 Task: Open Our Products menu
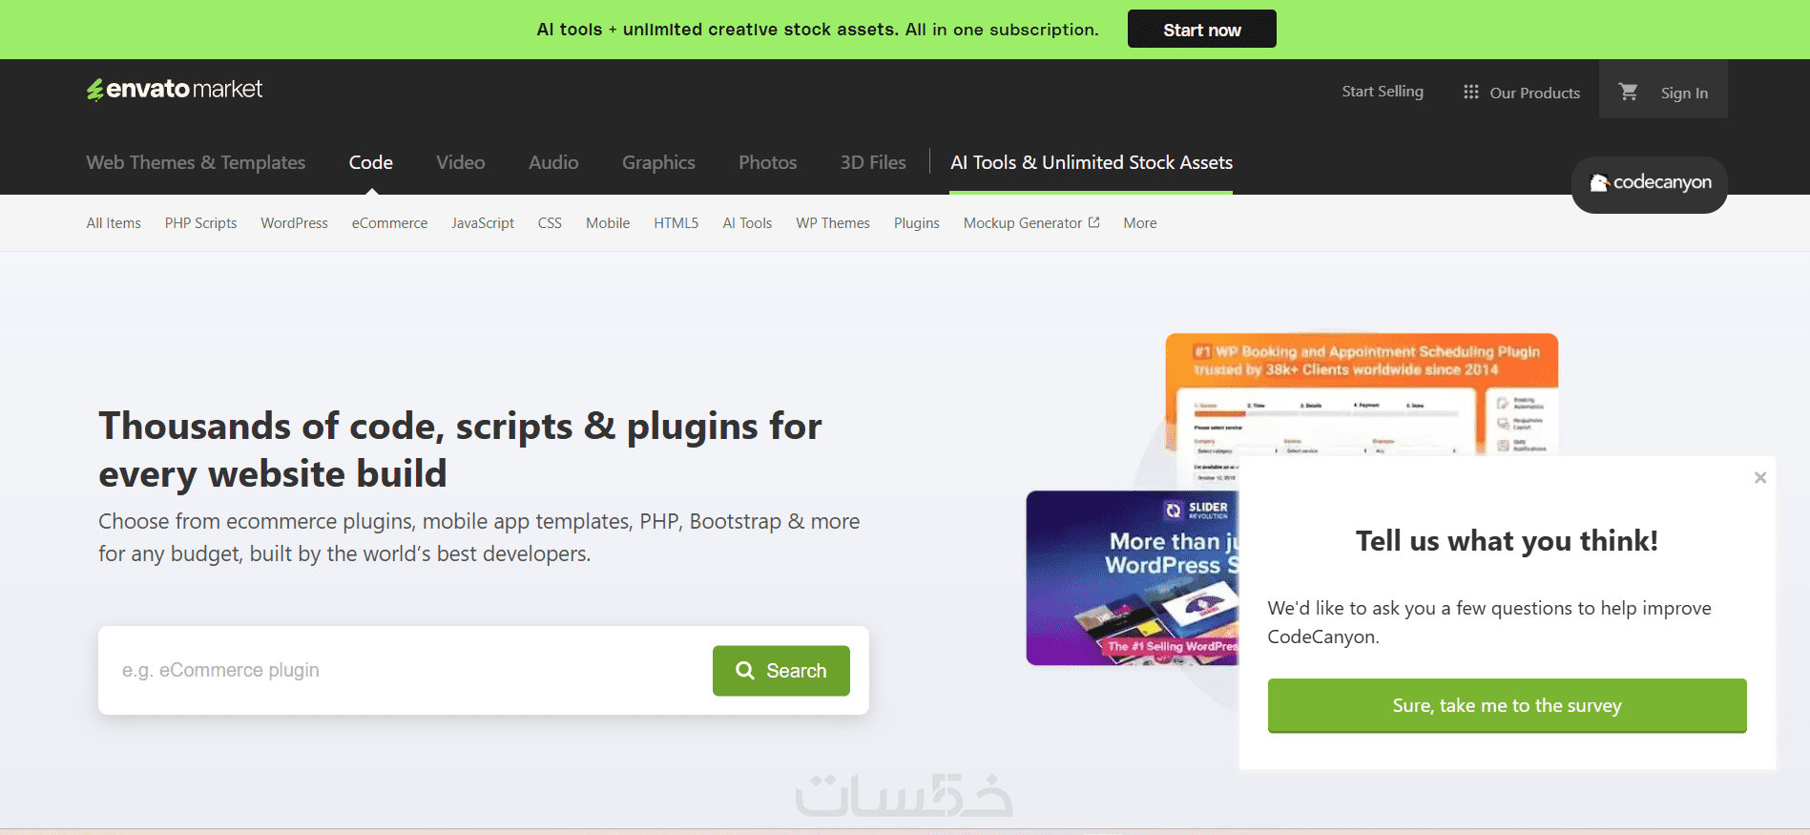[1534, 93]
